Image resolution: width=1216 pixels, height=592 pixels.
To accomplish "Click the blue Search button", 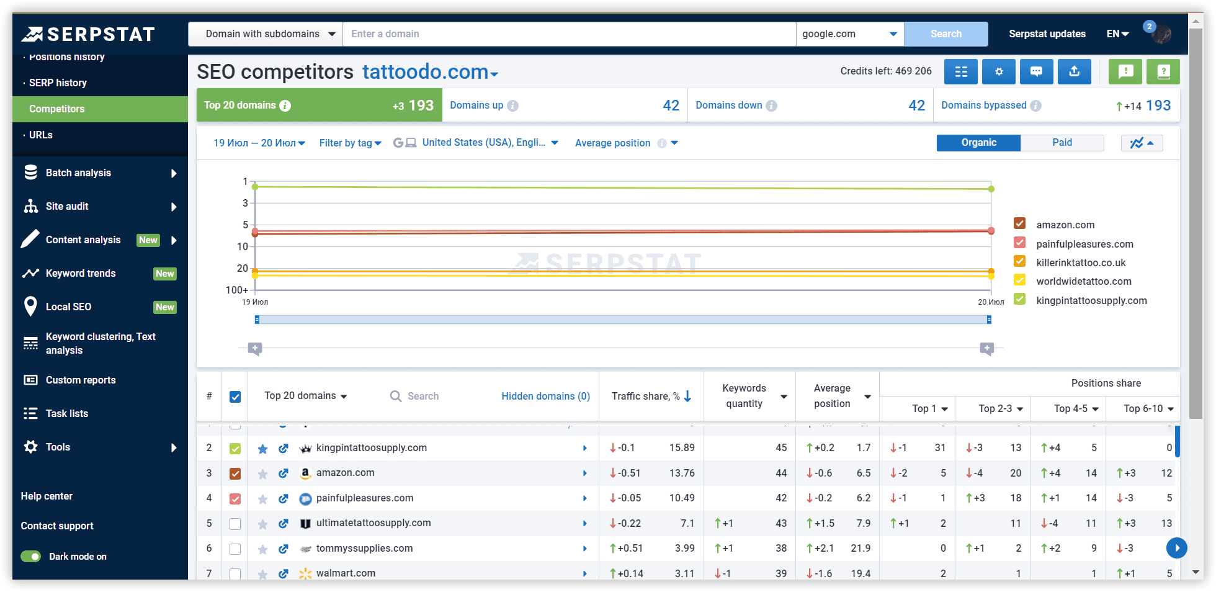I will click(946, 34).
